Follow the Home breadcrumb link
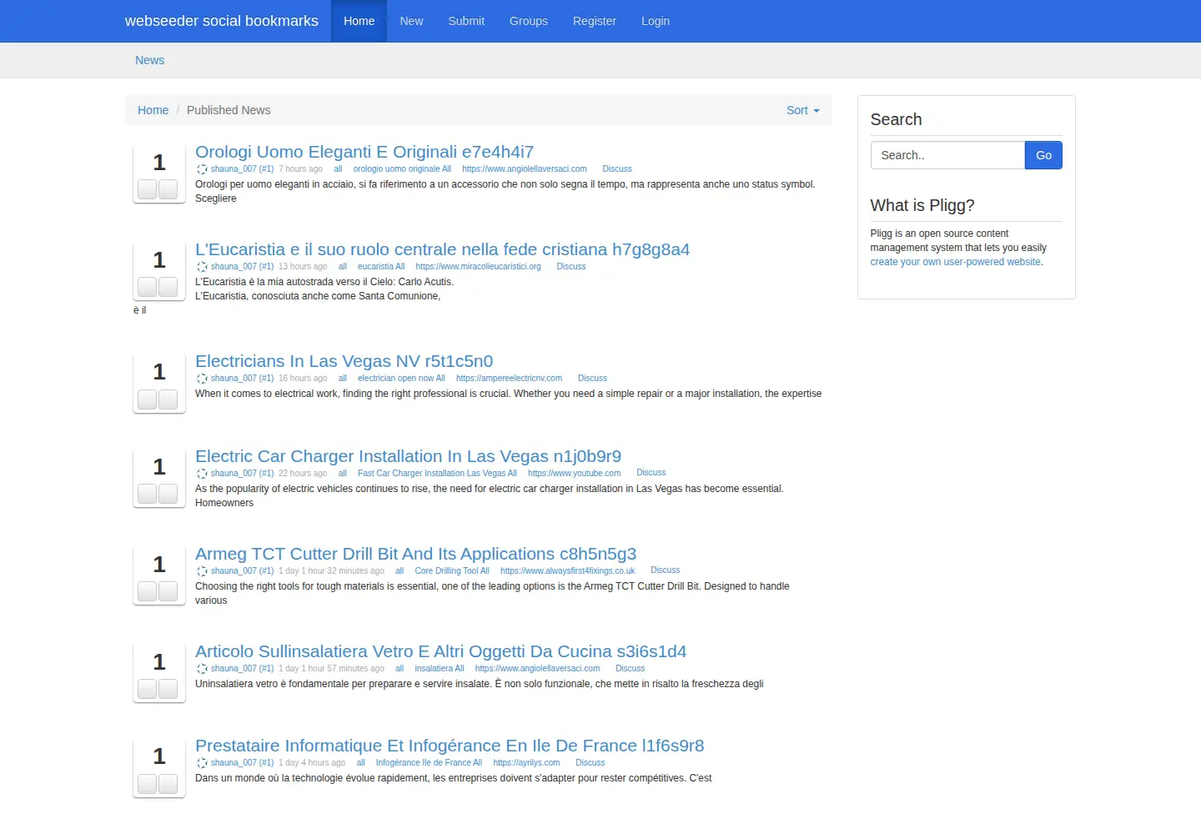The height and width of the screenshot is (834, 1201). 153,110
